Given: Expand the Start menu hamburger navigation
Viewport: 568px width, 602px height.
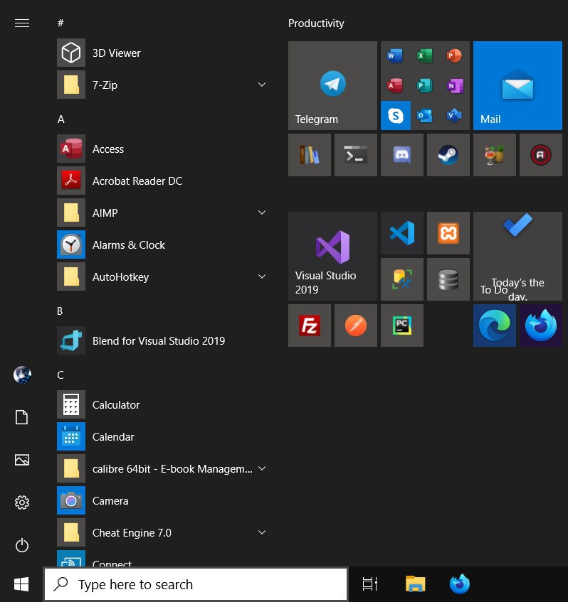Looking at the screenshot, I should pyautogui.click(x=22, y=23).
